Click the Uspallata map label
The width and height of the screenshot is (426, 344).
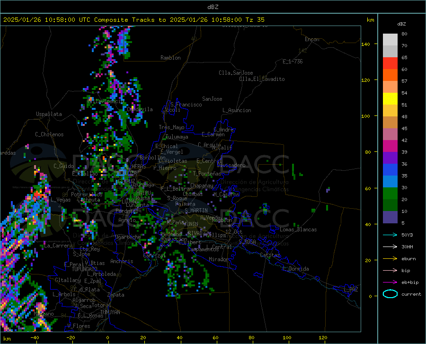49,114
